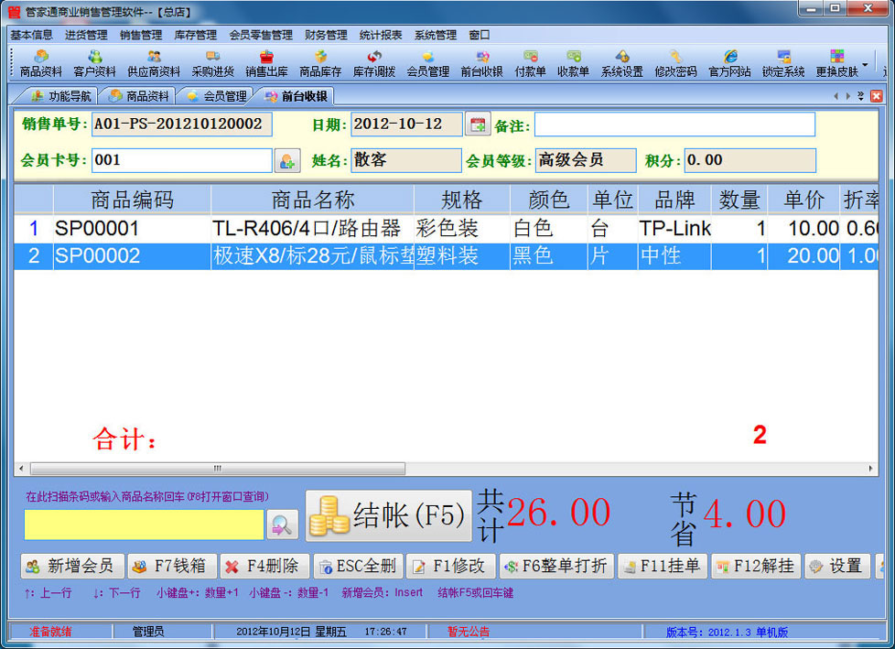Image resolution: width=895 pixels, height=649 pixels.
Task: Open 会员管理 toolbar icon
Action: coord(428,63)
